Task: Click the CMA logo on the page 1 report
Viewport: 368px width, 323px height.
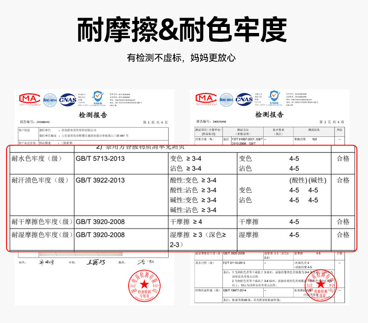Action: [30, 99]
